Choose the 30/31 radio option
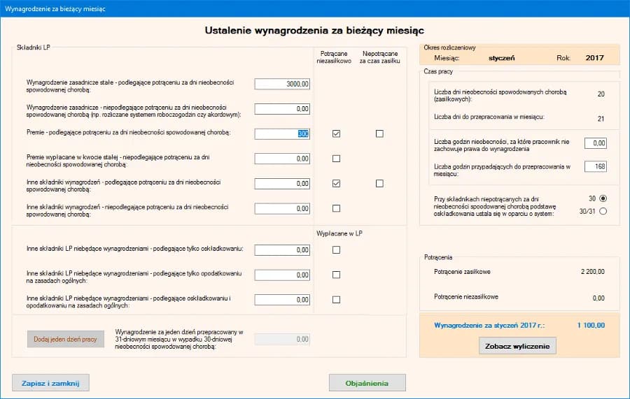 [x=603, y=211]
